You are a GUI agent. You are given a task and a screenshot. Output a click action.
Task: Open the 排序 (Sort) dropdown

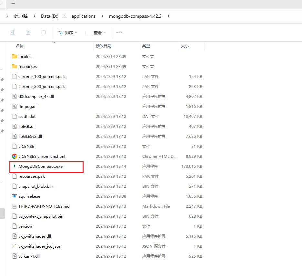coord(67,33)
